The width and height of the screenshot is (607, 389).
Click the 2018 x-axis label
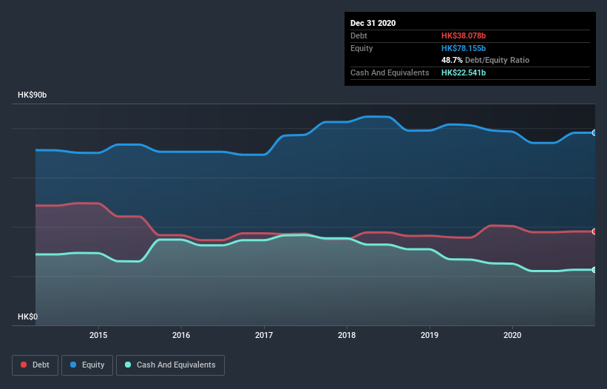tap(347, 335)
